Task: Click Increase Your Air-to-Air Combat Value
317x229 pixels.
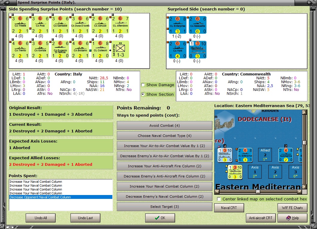Action: pyautogui.click(x=165, y=146)
